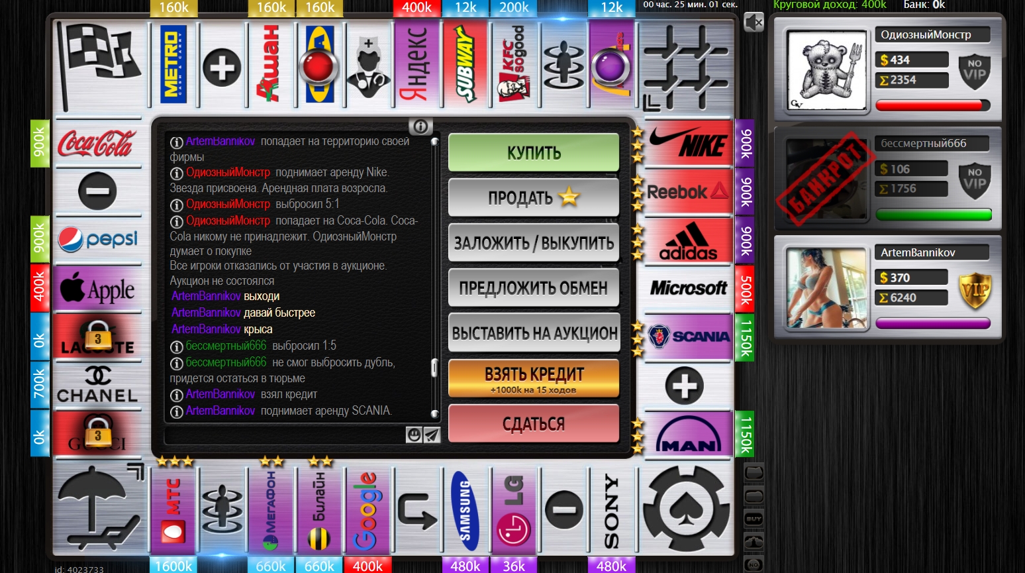Send chat message with paper plane icon
Viewport: 1025px width, 573px height.
pyautogui.click(x=432, y=435)
